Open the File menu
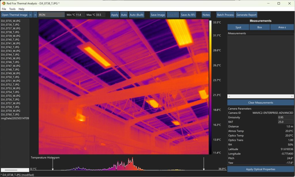This screenshot has height=177, width=295. (x=4, y=9)
